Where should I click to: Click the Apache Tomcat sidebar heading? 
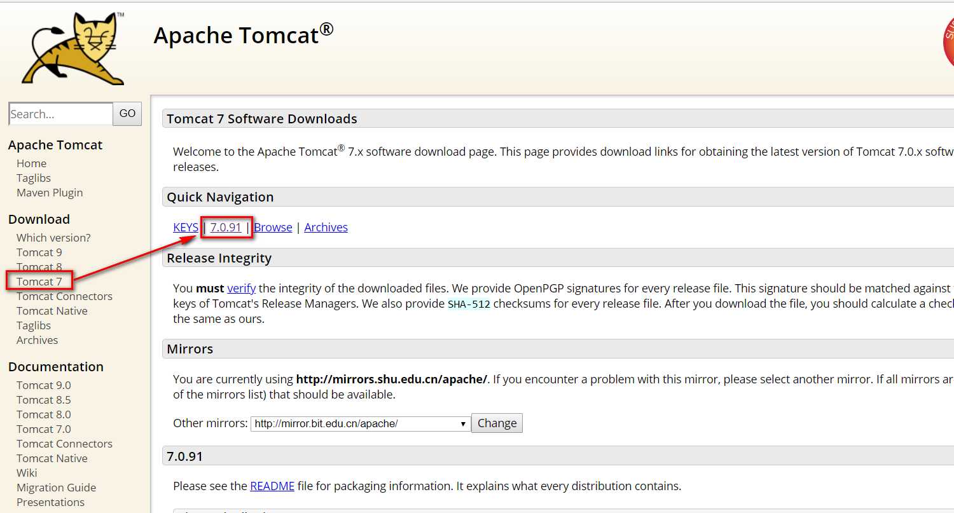pyautogui.click(x=55, y=145)
